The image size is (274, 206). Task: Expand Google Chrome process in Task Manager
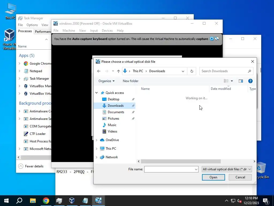tap(20, 63)
